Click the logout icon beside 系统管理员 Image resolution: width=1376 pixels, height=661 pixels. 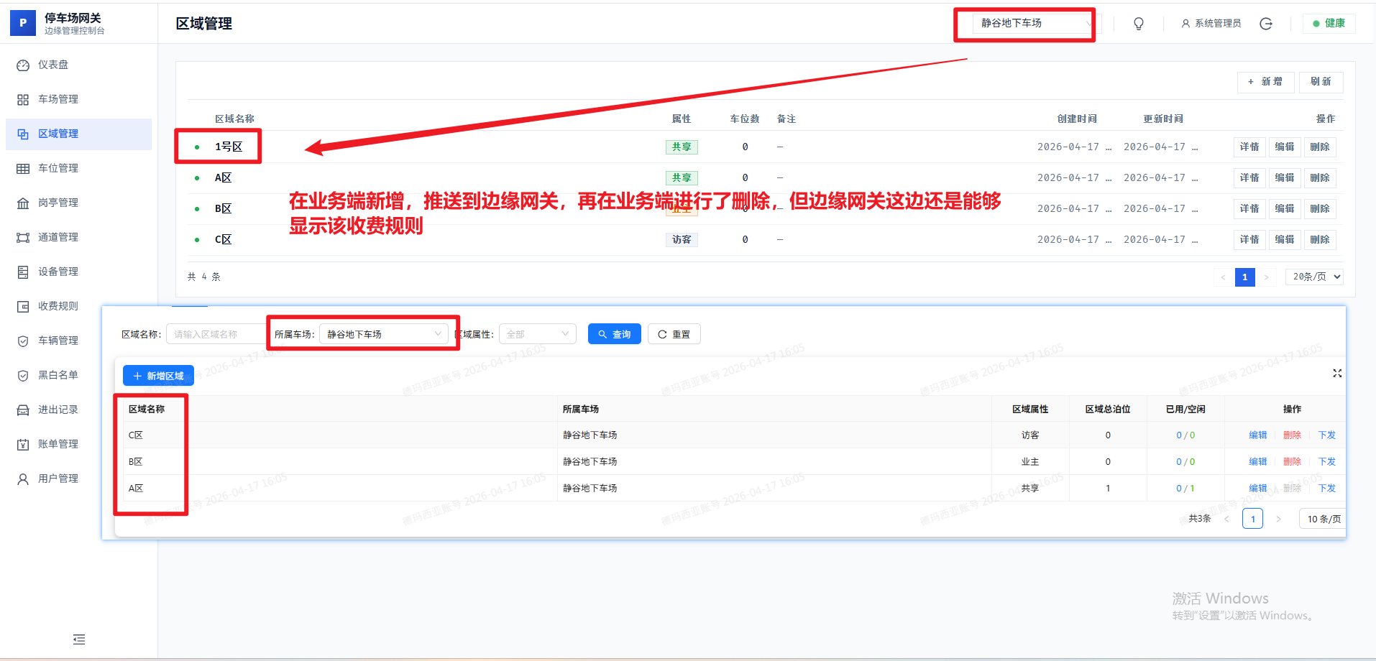click(x=1266, y=24)
